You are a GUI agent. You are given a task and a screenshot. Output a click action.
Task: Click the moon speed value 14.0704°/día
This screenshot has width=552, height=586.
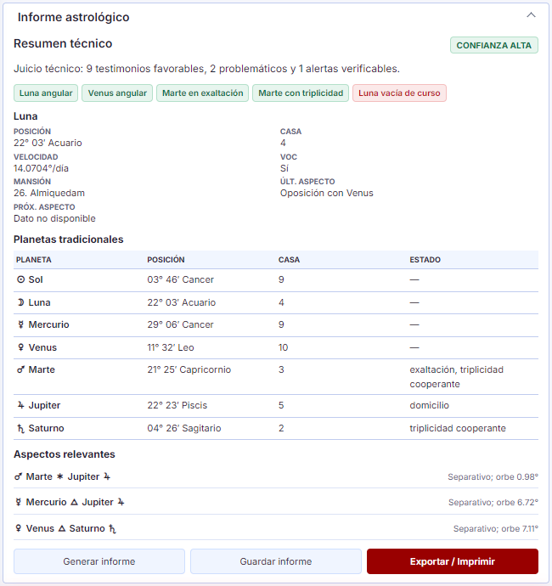(x=41, y=168)
